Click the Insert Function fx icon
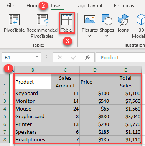The width and height of the screenshot is (145, 146). click(87, 57)
